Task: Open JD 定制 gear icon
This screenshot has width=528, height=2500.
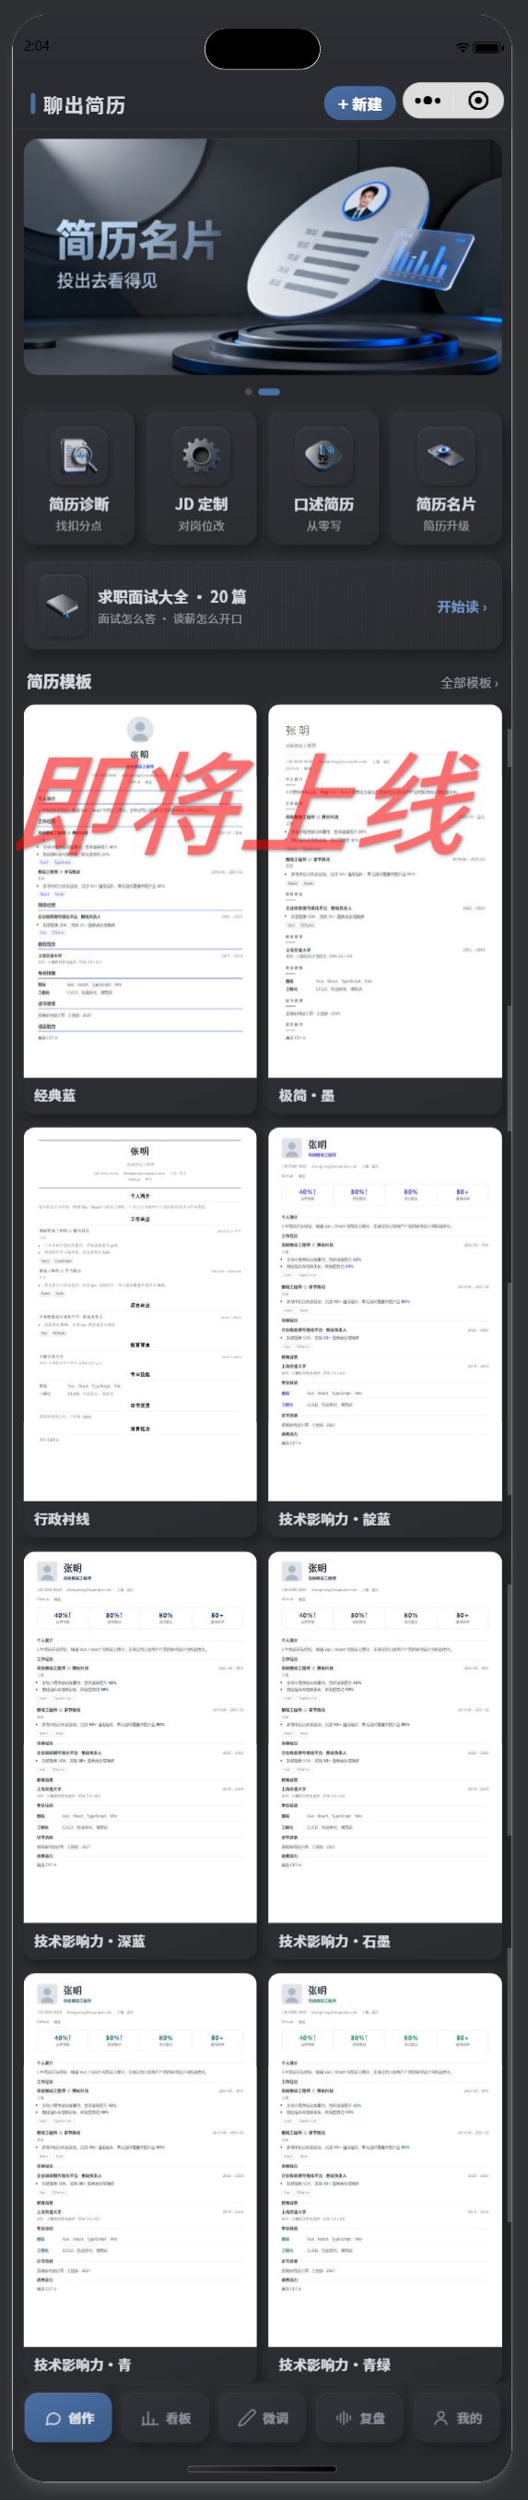Action: click(202, 455)
